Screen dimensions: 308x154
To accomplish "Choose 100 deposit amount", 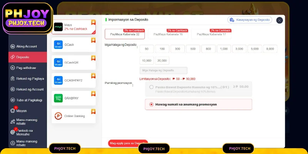I will click(162, 49).
